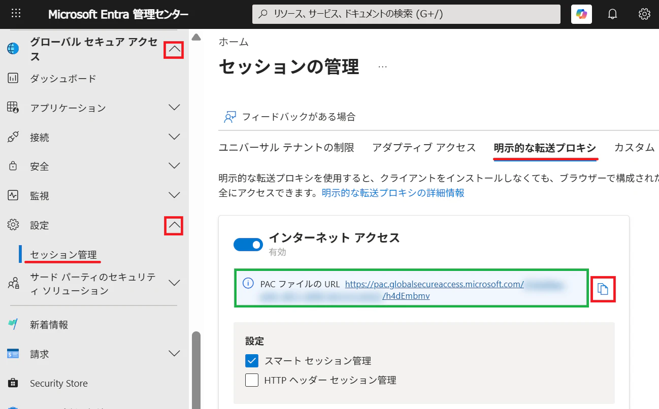Click the インターネット アクセス heading
The width and height of the screenshot is (659, 409).
pos(334,237)
